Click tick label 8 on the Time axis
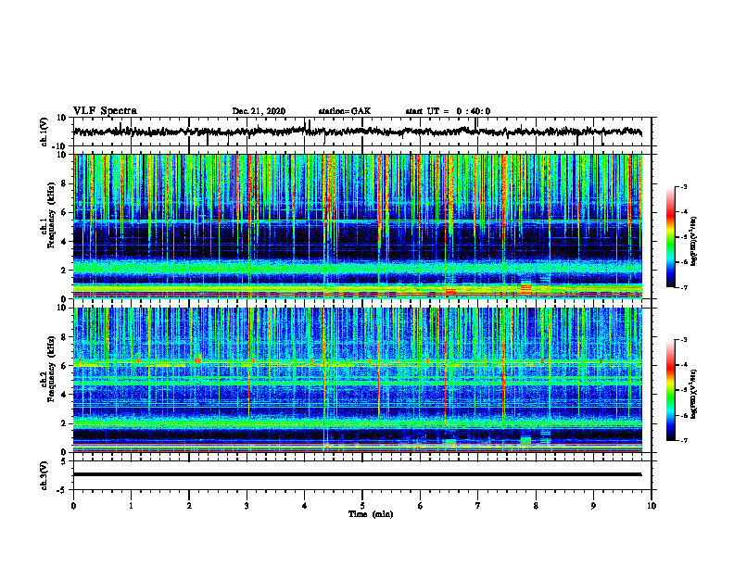The image size is (734, 567). [x=536, y=506]
